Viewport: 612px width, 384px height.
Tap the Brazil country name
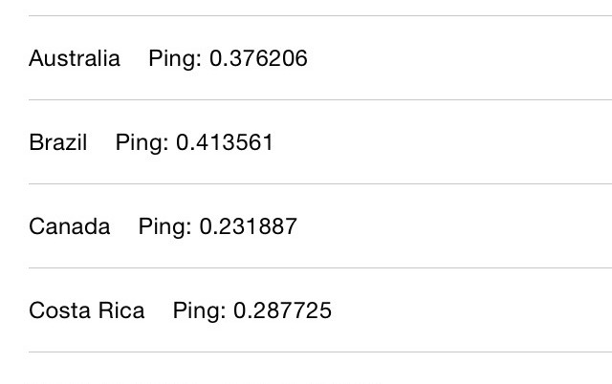point(58,142)
